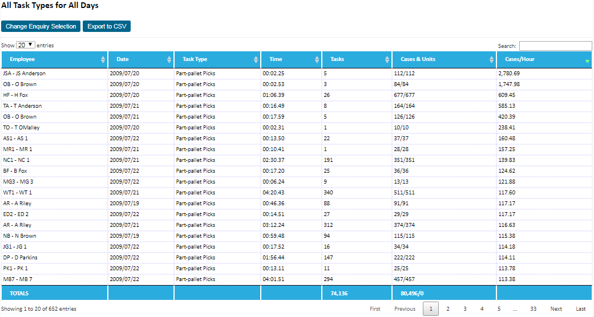Click cases value 511/511
This screenshot has height=317, width=594.
404,193
